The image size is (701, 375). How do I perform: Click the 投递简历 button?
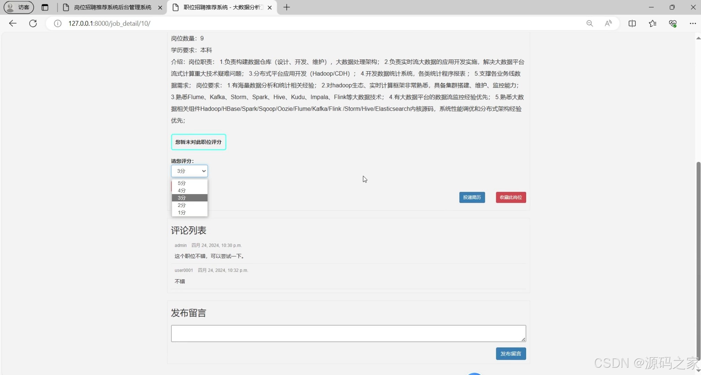click(x=472, y=197)
